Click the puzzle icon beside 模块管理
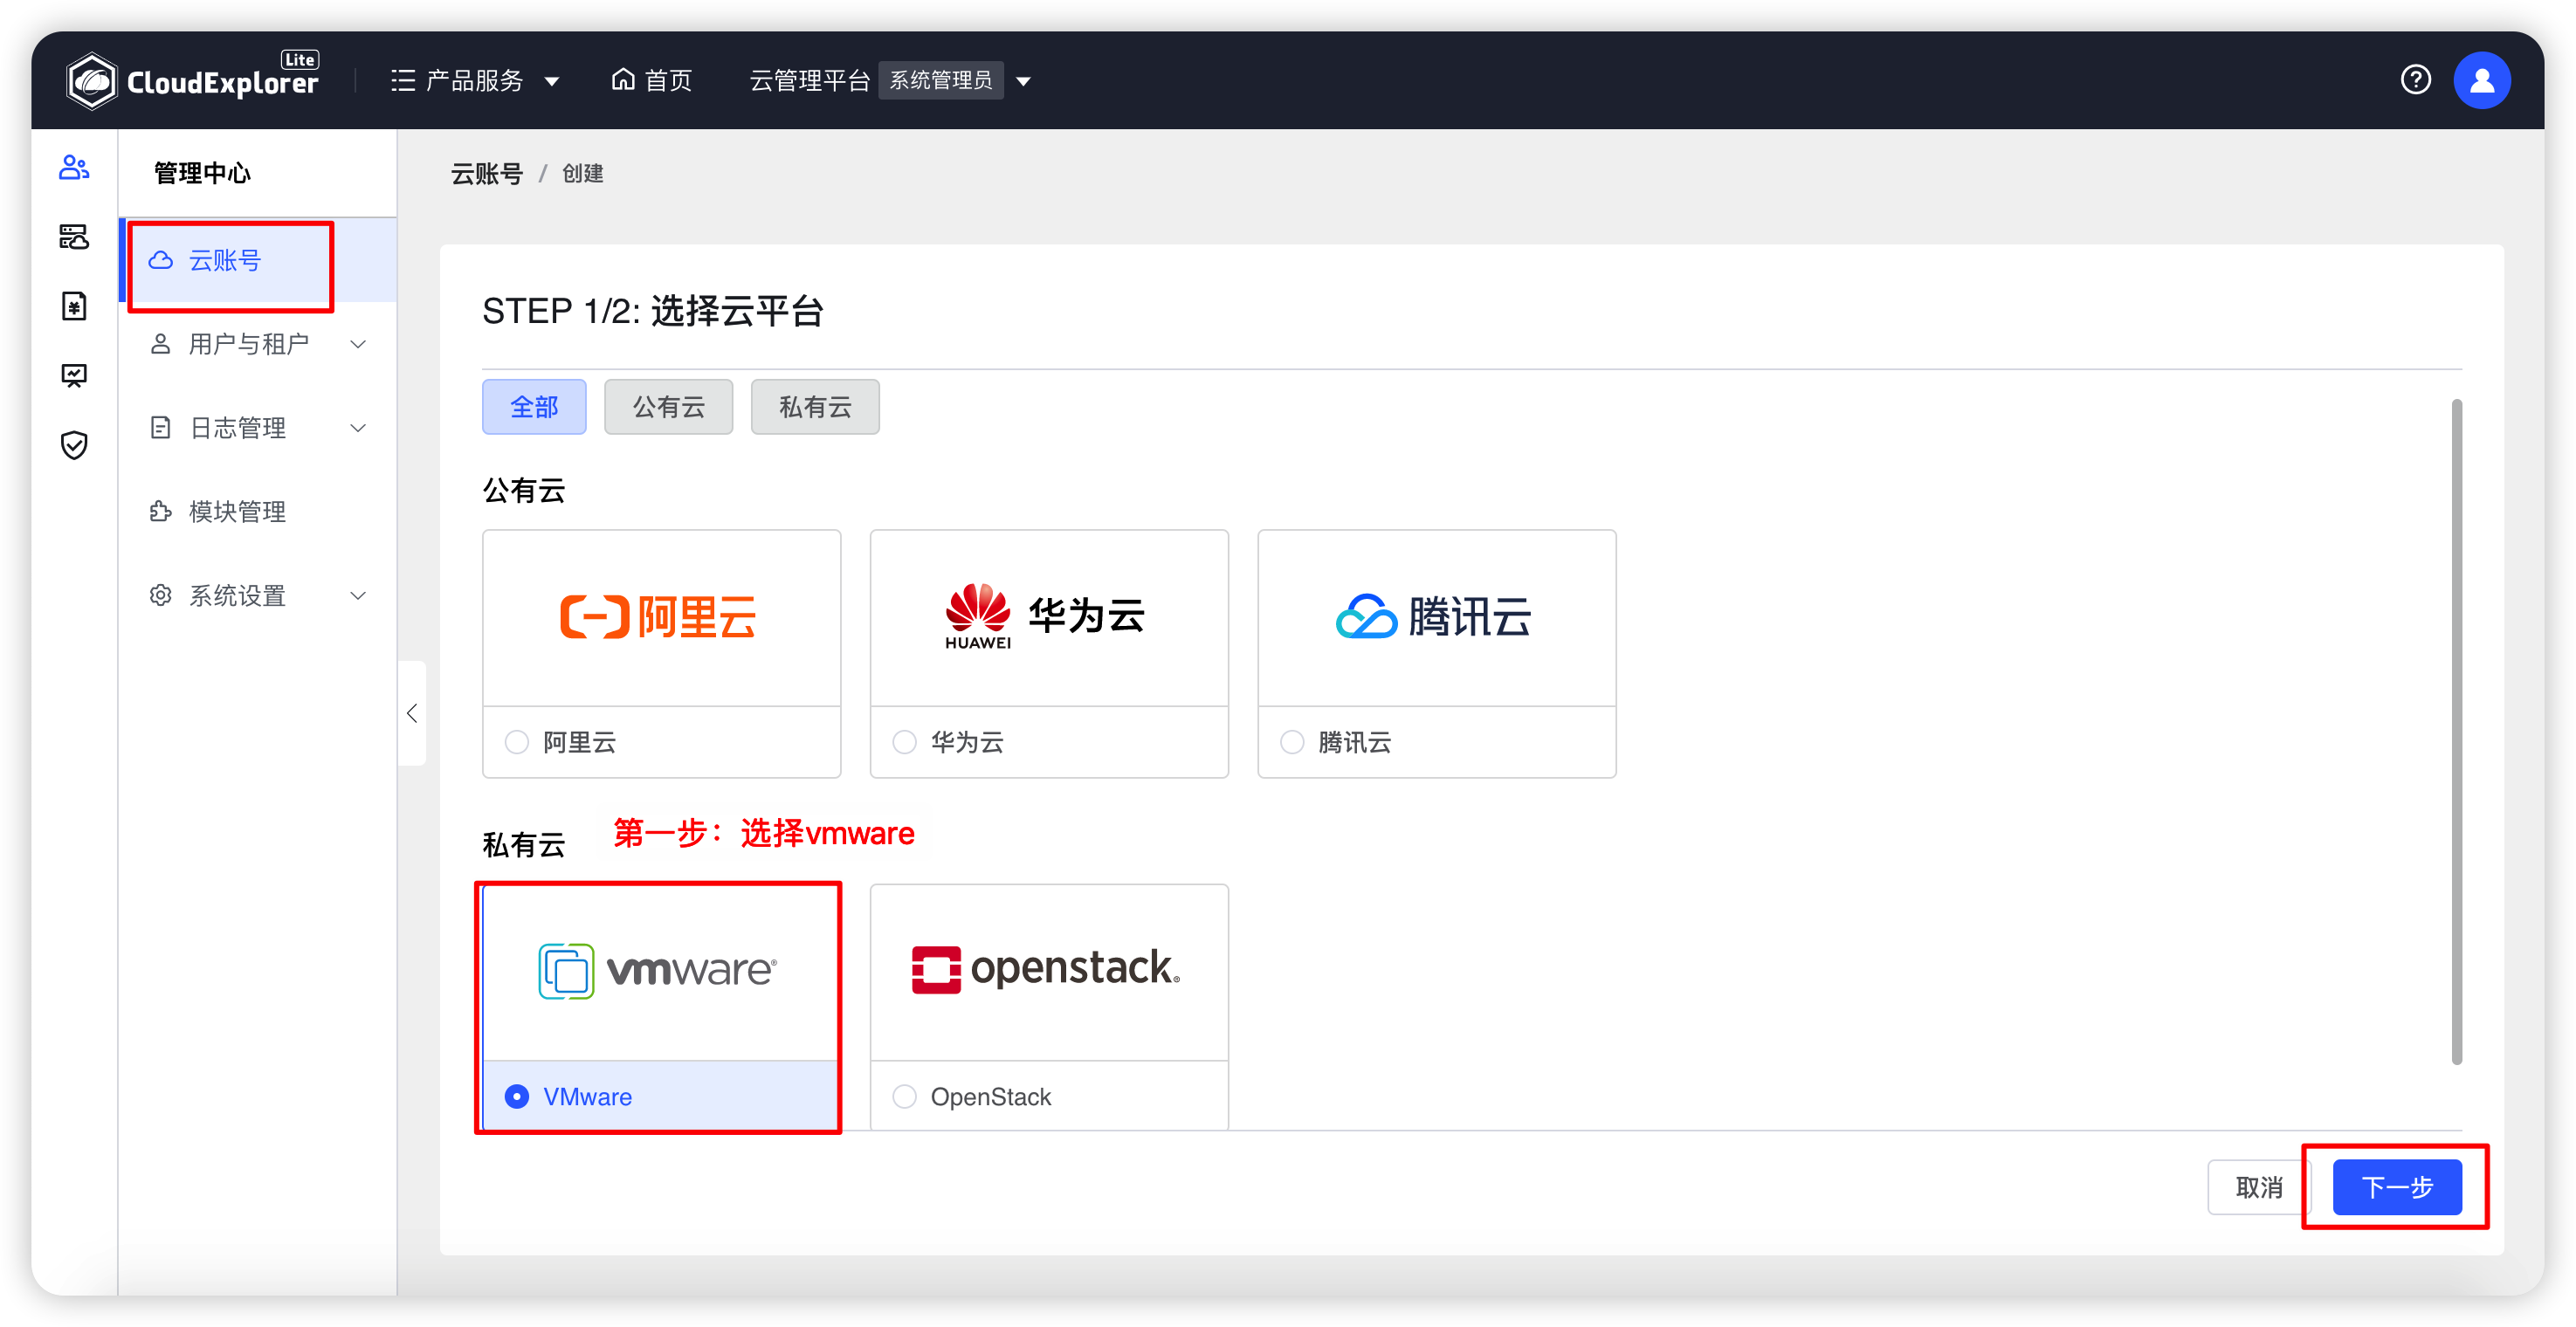 tap(160, 512)
